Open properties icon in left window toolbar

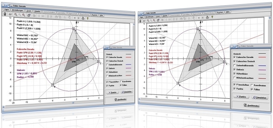[x=29, y=15]
